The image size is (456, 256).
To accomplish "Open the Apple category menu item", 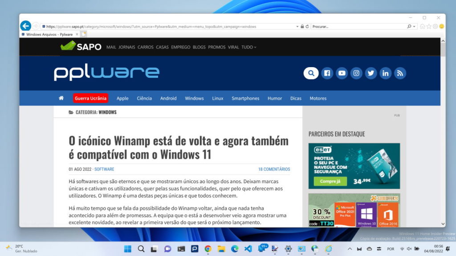I will [x=122, y=98].
